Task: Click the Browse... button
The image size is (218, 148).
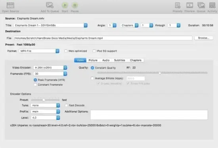Action: pyautogui.click(x=204, y=38)
